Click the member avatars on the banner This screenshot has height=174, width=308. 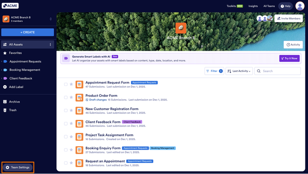pos(265,19)
